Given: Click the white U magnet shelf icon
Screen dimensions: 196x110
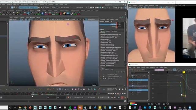Looking at the screenshot, I should coord(71,13).
